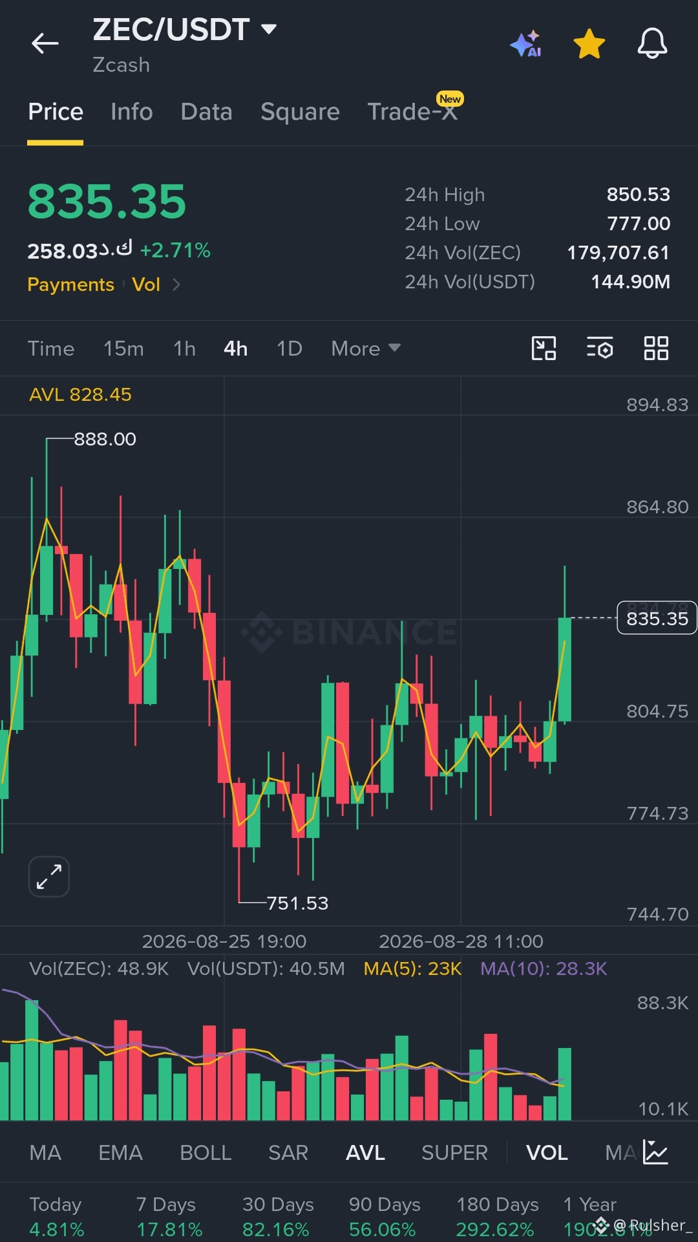Select the 1h interval
The width and height of the screenshot is (698, 1242).
click(184, 348)
